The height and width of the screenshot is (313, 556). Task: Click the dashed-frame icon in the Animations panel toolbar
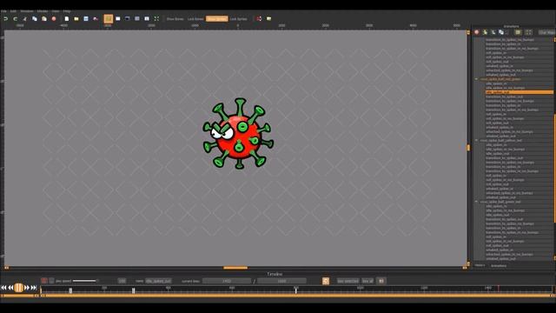pyautogui.click(x=529, y=32)
